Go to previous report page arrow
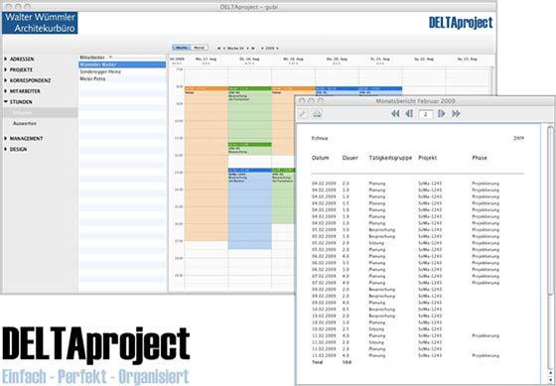Viewport: 556px width, 386px height. click(409, 114)
